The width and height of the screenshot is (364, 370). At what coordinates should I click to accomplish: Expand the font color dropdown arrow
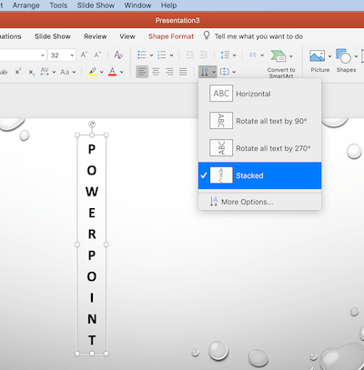(122, 72)
